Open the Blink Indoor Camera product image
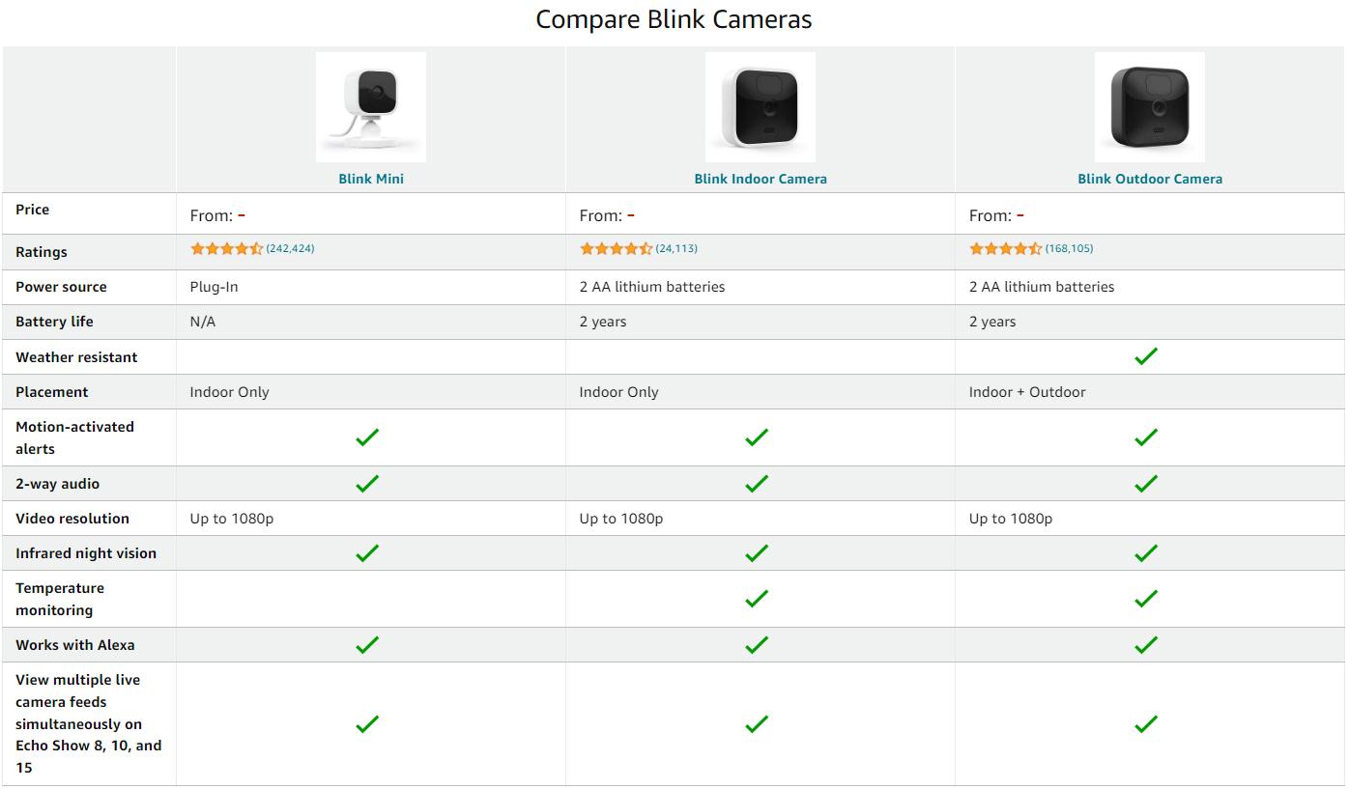This screenshot has width=1349, height=789. coord(761,107)
